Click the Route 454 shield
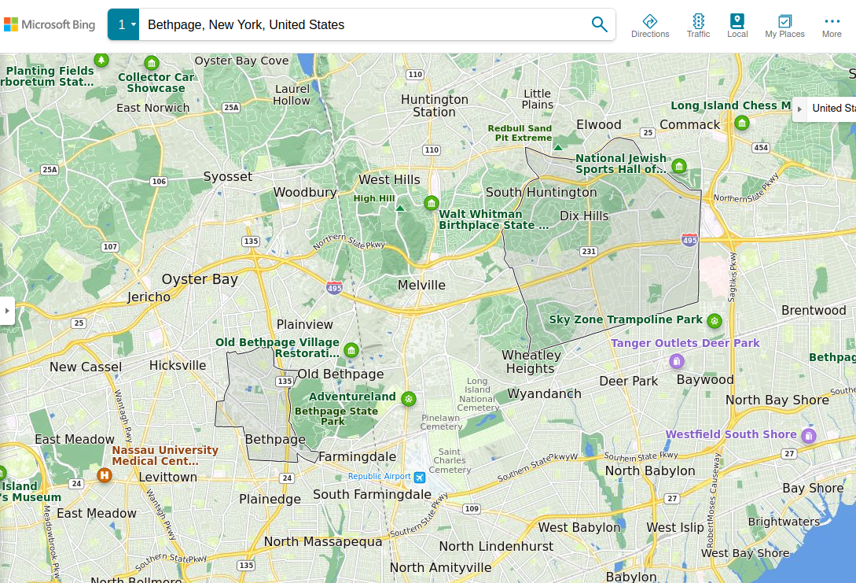 point(761,148)
